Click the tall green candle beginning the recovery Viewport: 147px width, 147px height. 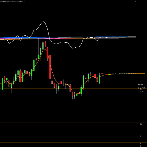84,82
